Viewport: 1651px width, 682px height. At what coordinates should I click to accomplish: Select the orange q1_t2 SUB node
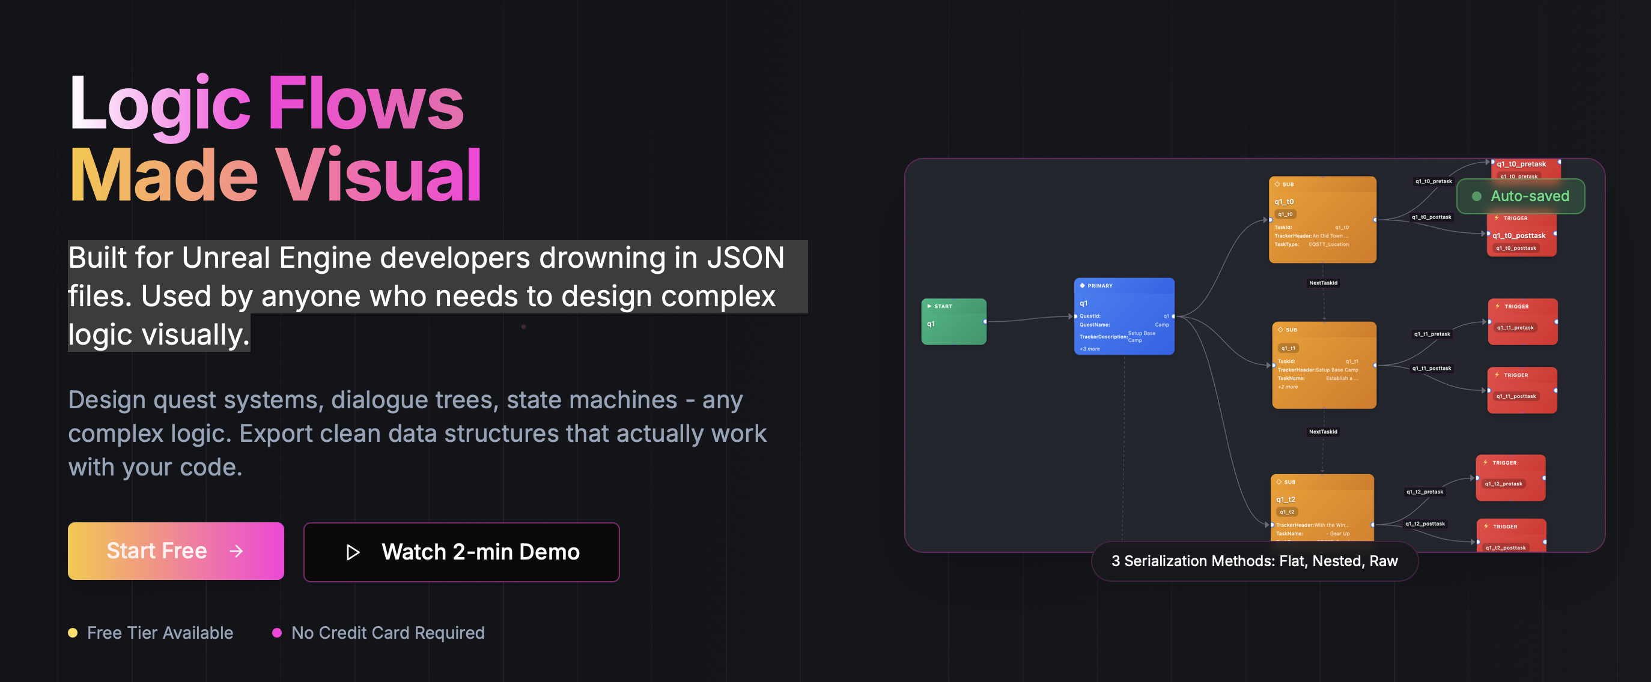(1322, 507)
